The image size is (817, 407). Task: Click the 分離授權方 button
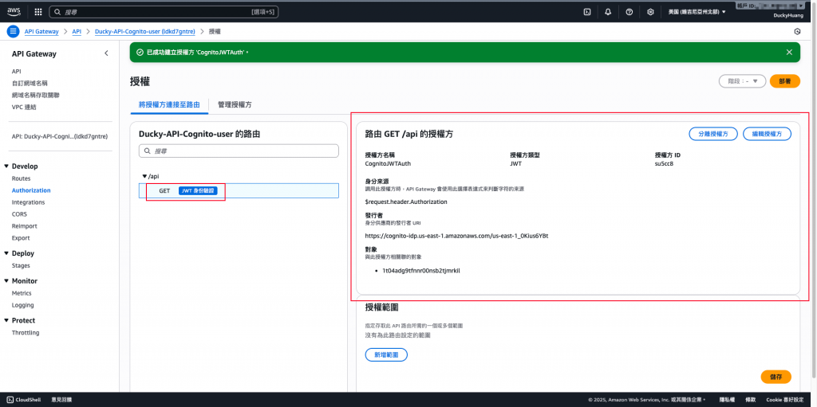713,134
